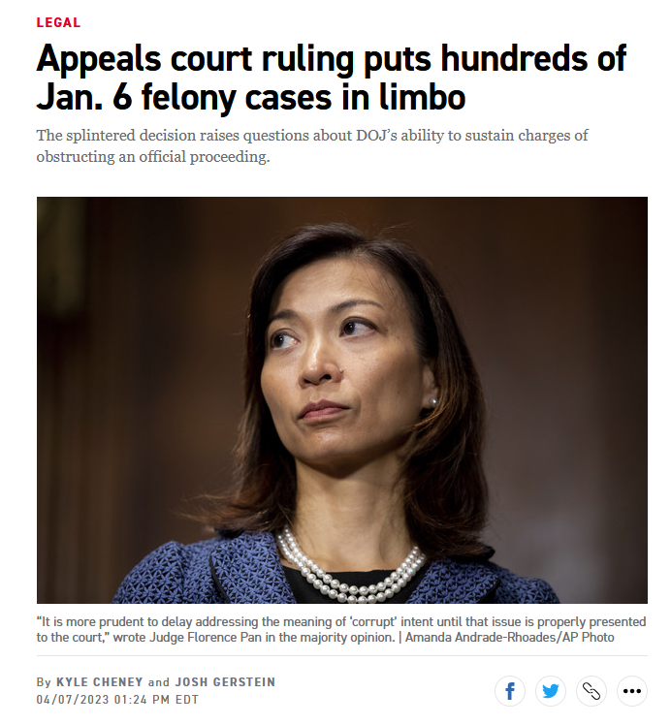Viewport: 671px width, 725px height.
Task: Click "Jan. 6 felony cases in limbo" line
Action: [x=250, y=97]
